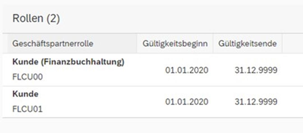Click the 01.01.2020 start date for FLCU01

[187, 102]
